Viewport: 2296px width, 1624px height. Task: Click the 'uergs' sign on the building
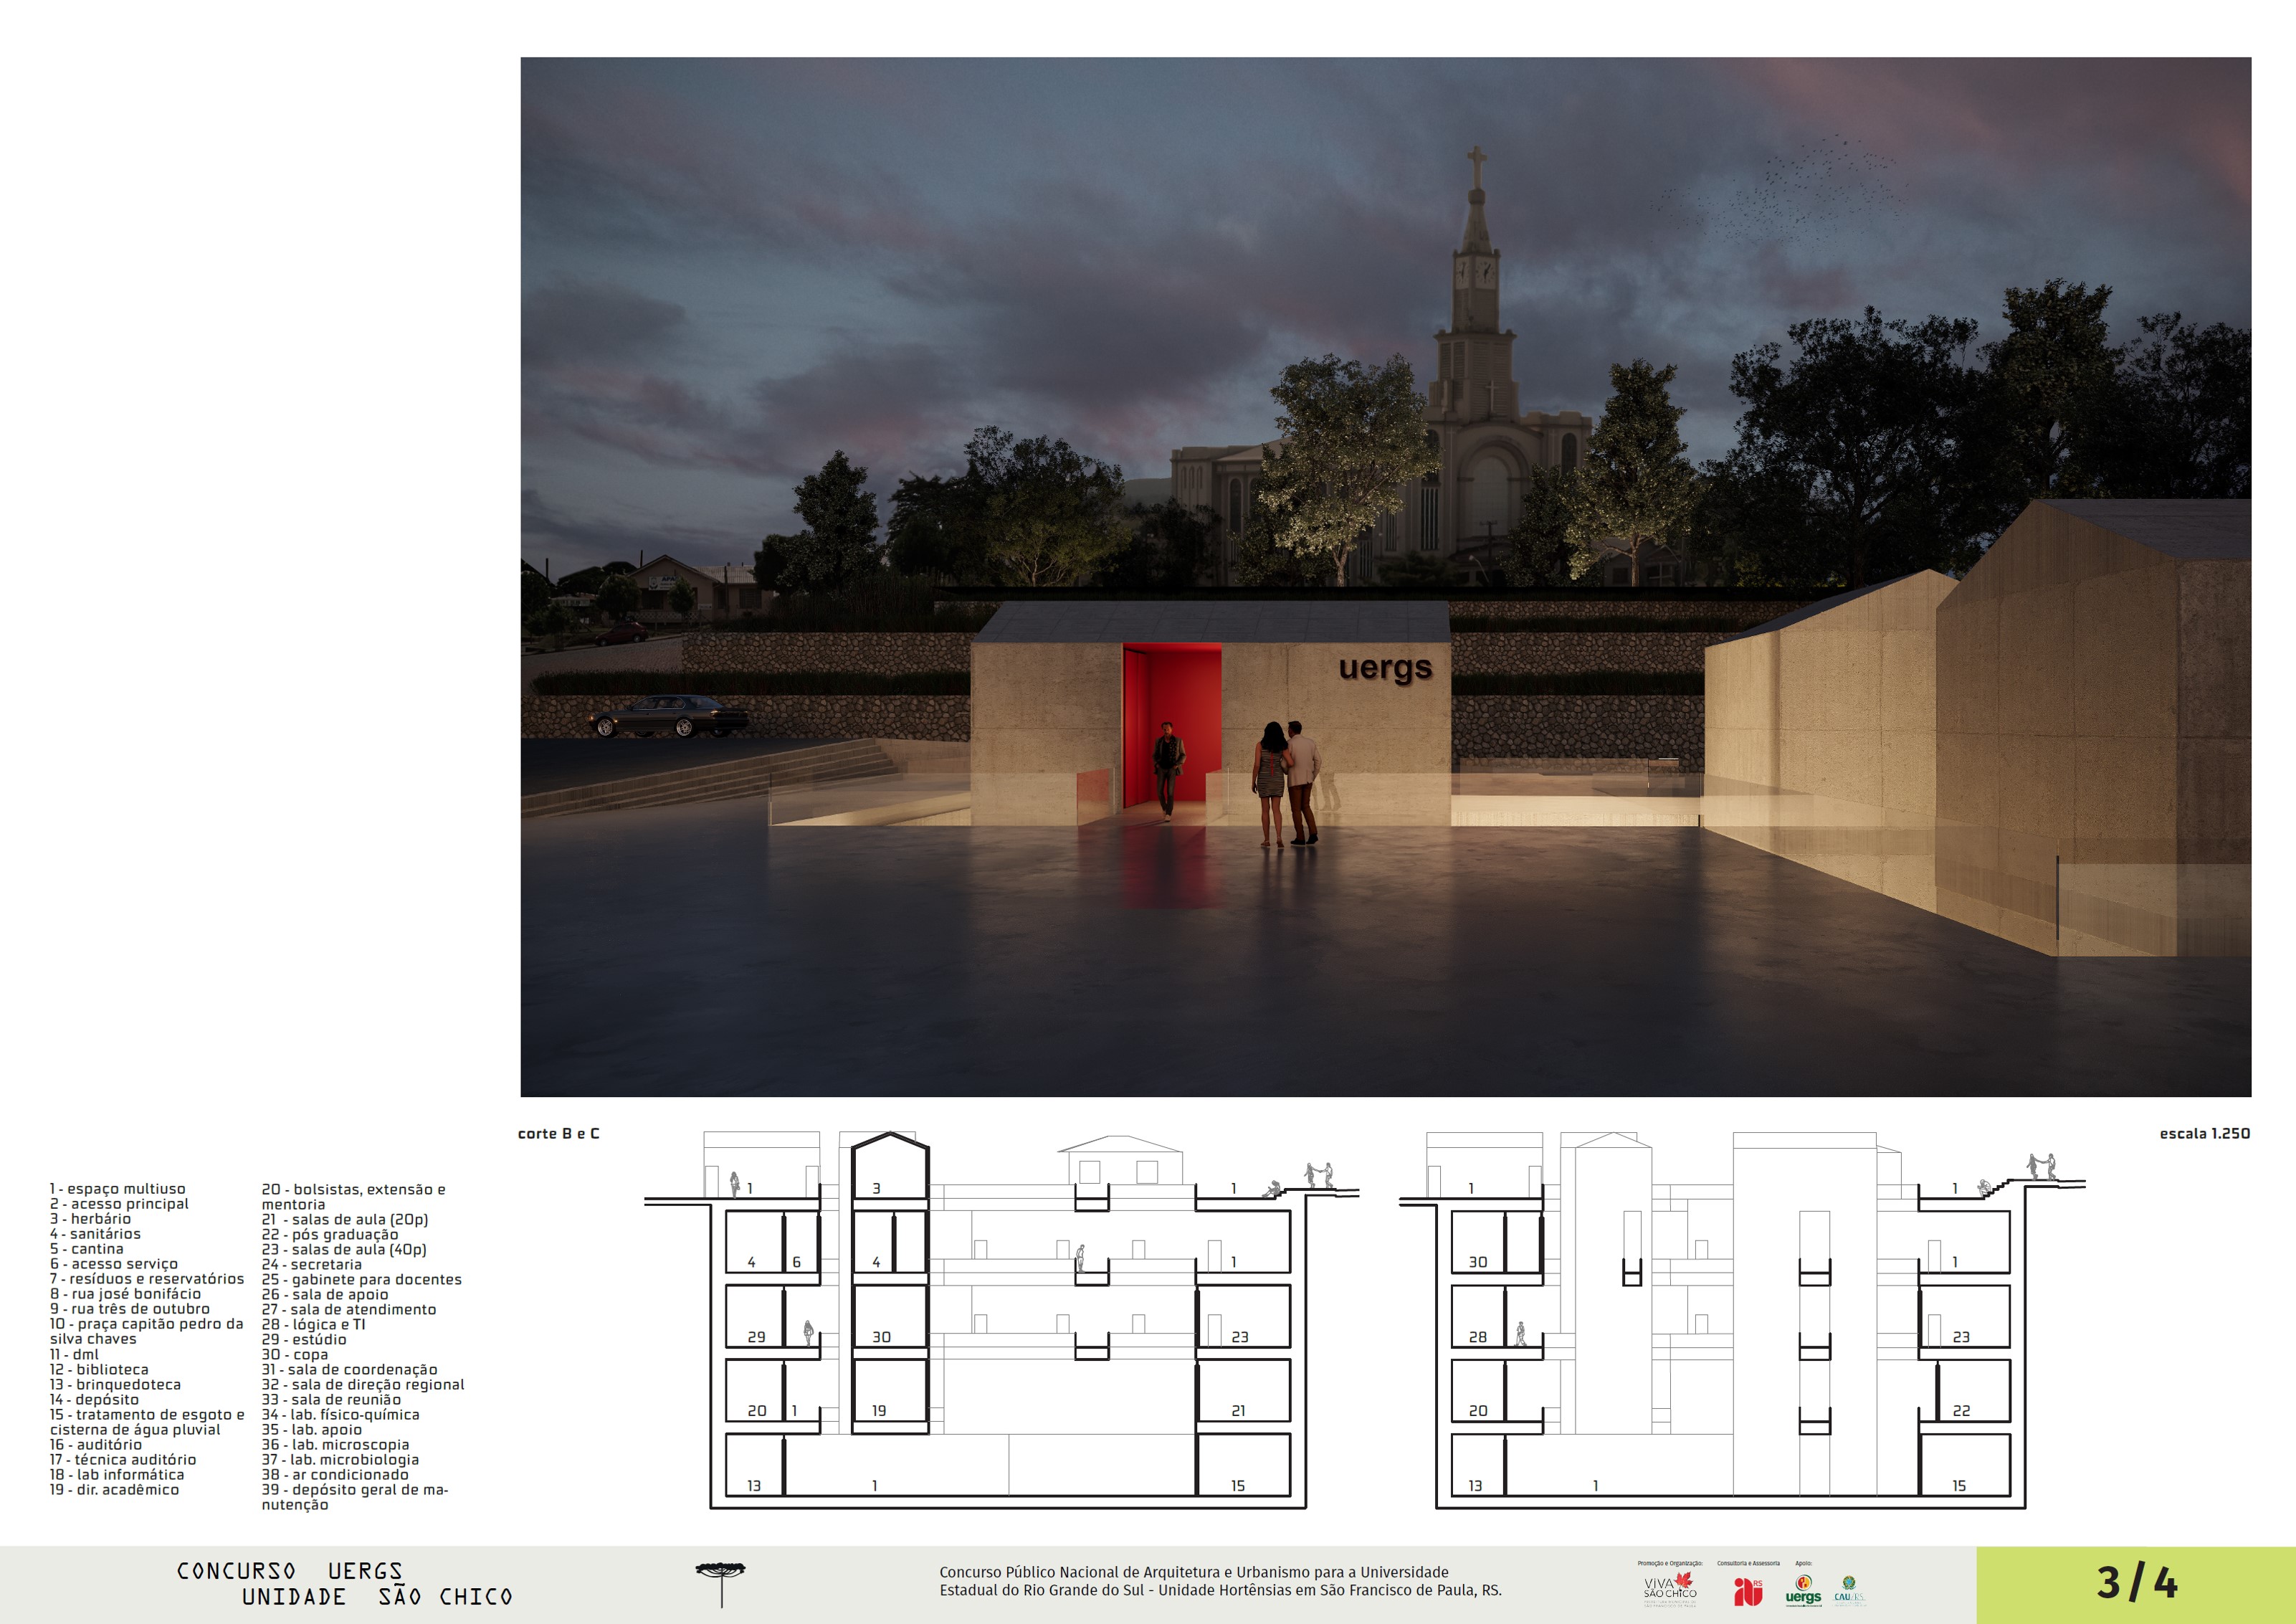pyautogui.click(x=1385, y=668)
